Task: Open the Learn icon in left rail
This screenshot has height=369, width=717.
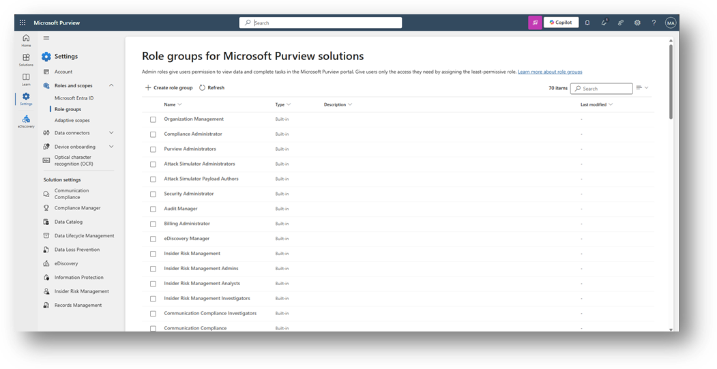Action: point(26,78)
